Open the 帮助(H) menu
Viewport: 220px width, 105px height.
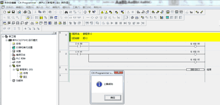(x=98, y=7)
